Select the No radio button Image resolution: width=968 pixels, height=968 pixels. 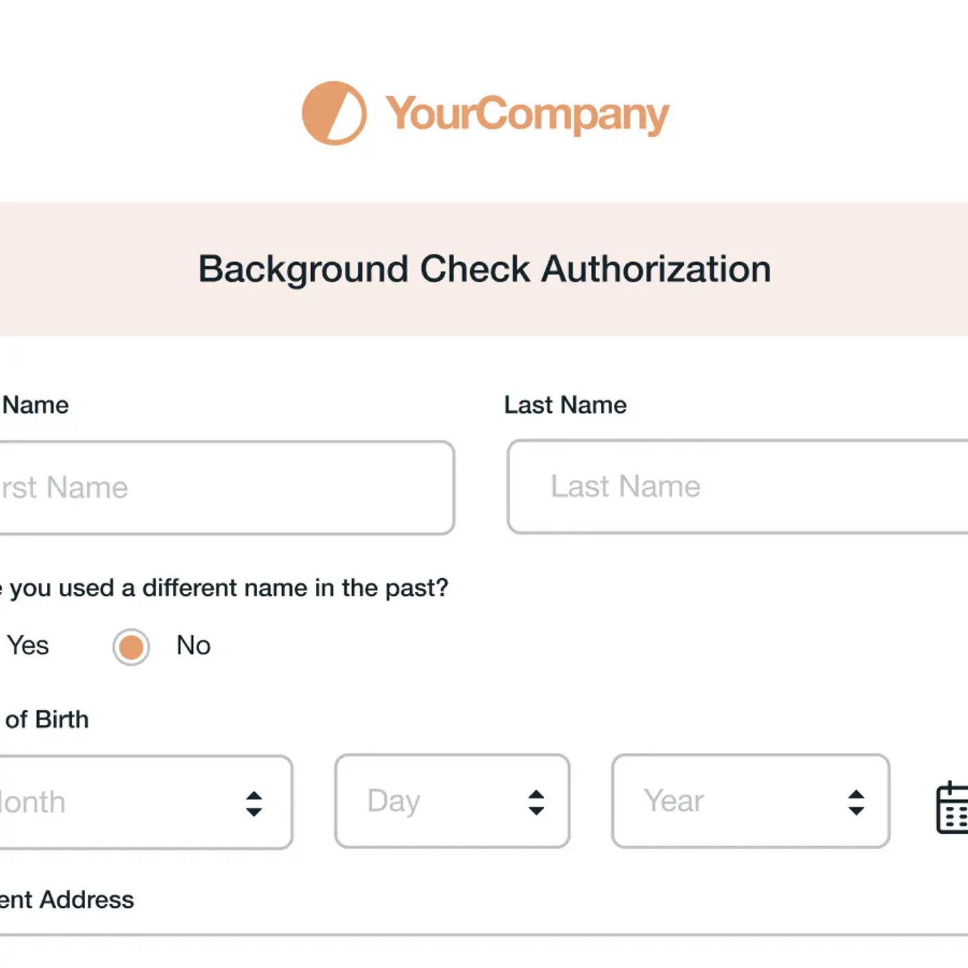pyautogui.click(x=131, y=647)
